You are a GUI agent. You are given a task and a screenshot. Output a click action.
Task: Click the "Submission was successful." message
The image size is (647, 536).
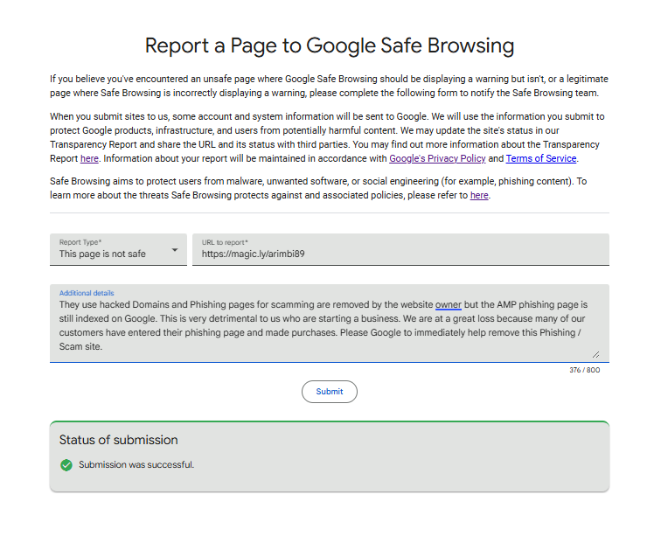[136, 464]
